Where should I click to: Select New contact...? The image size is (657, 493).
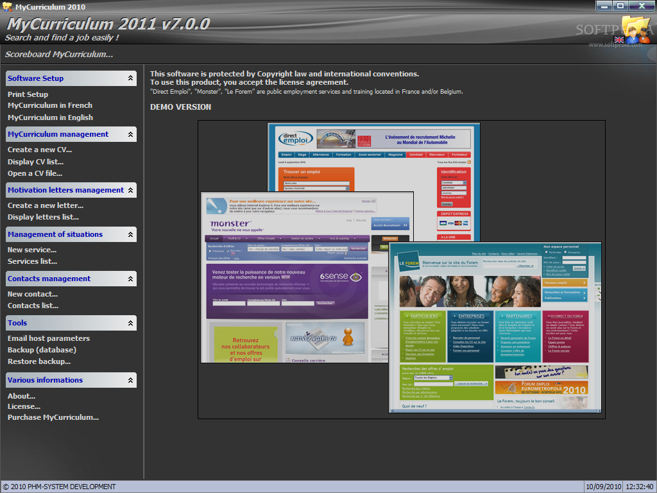point(33,294)
